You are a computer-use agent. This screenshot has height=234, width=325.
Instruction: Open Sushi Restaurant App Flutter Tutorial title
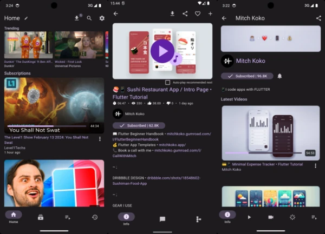(162, 93)
